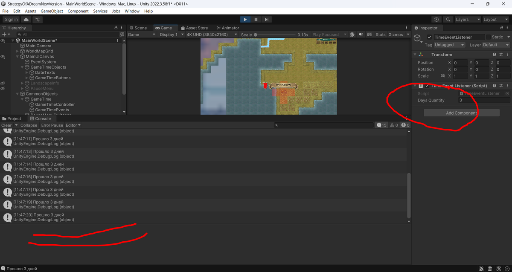This screenshot has width=512, height=272.
Task: Collapse the Transform component foldout
Action: pyautogui.click(x=415, y=55)
